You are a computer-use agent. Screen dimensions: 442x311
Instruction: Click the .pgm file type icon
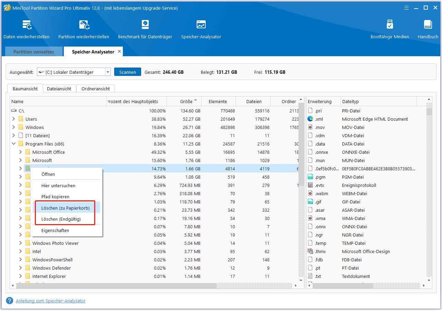pyautogui.click(x=310, y=177)
